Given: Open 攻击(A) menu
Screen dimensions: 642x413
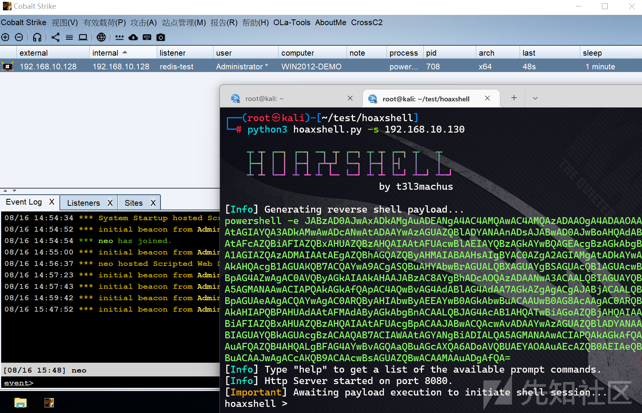Looking at the screenshot, I should tap(144, 22).
